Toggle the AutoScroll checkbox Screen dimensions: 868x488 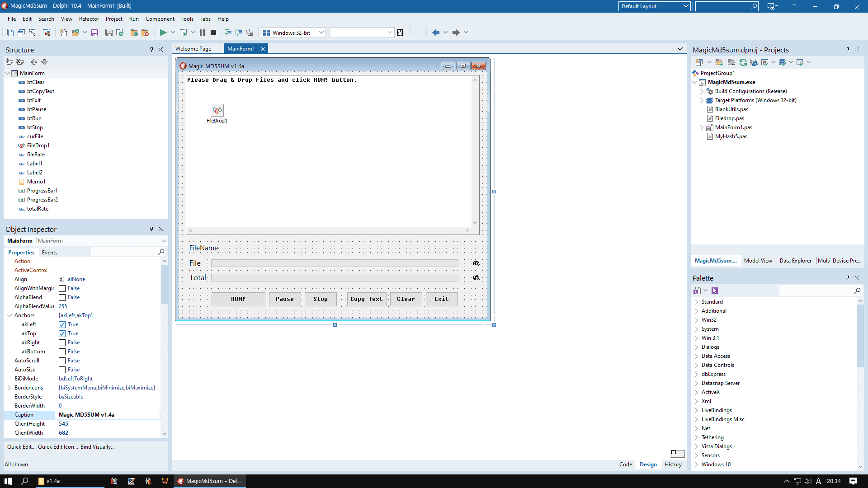(x=62, y=361)
